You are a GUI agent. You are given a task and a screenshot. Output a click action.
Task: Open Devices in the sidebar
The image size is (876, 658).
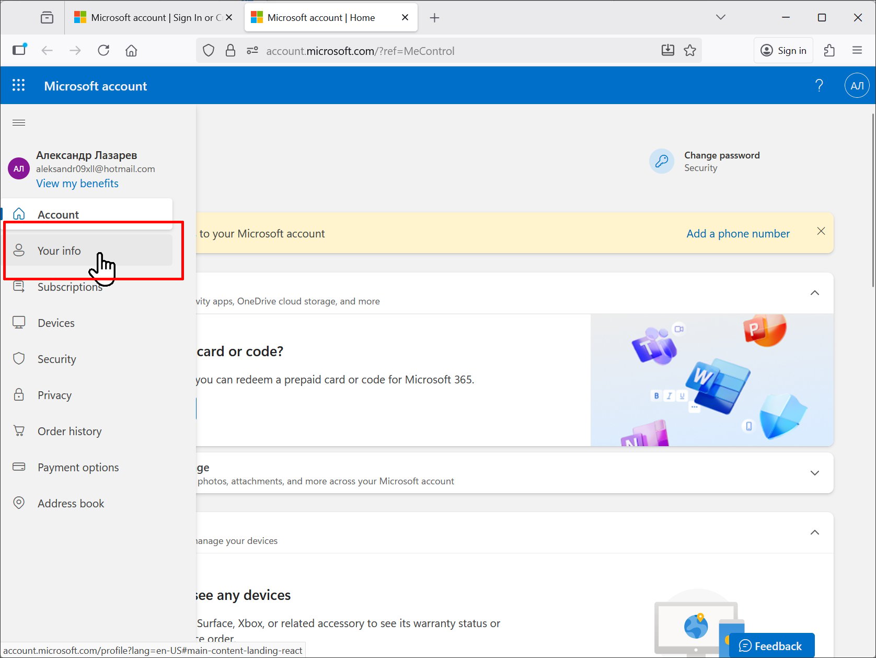pyautogui.click(x=88, y=323)
